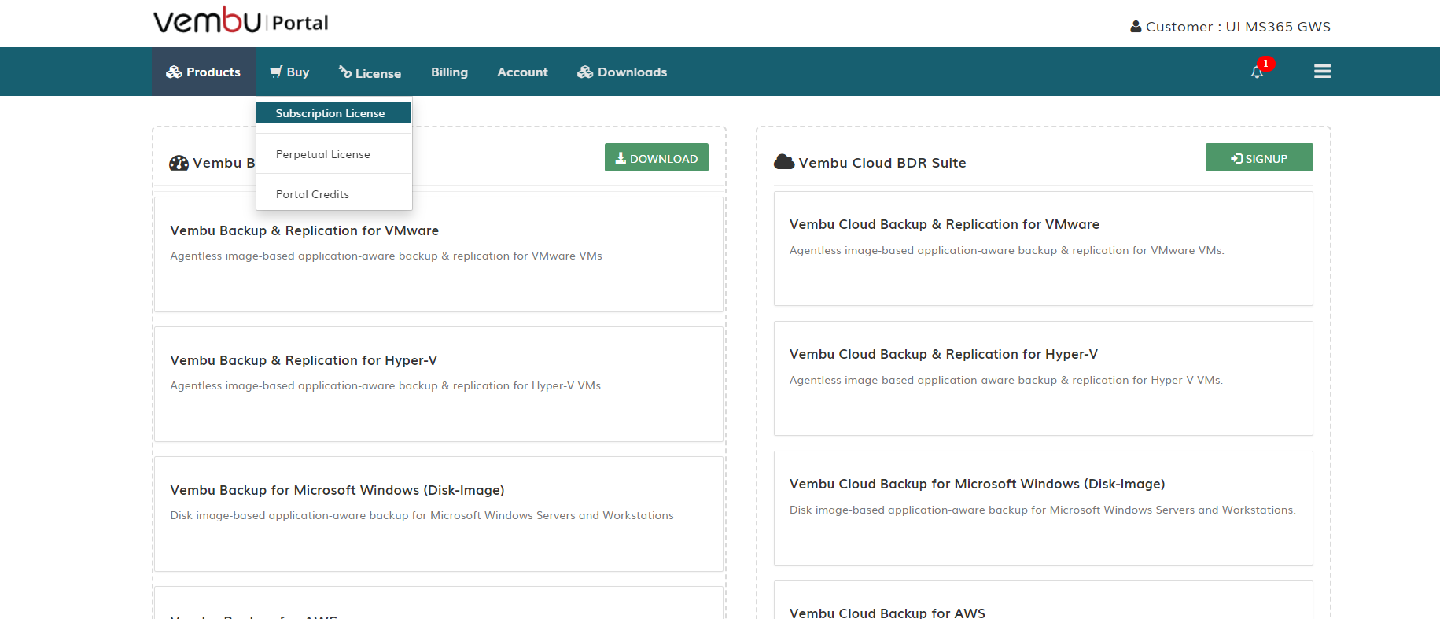This screenshot has height=619, width=1440.
Task: Open Vembu Backup & Replication for Hyper-V card
Action: coord(439,384)
